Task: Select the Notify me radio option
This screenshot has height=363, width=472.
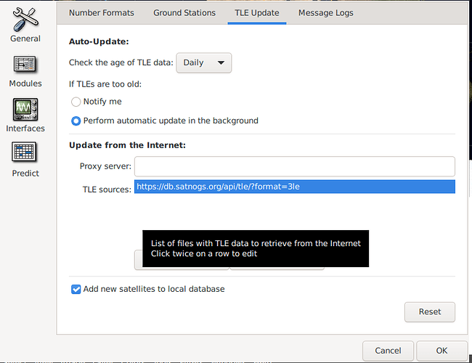Action: pyautogui.click(x=76, y=102)
